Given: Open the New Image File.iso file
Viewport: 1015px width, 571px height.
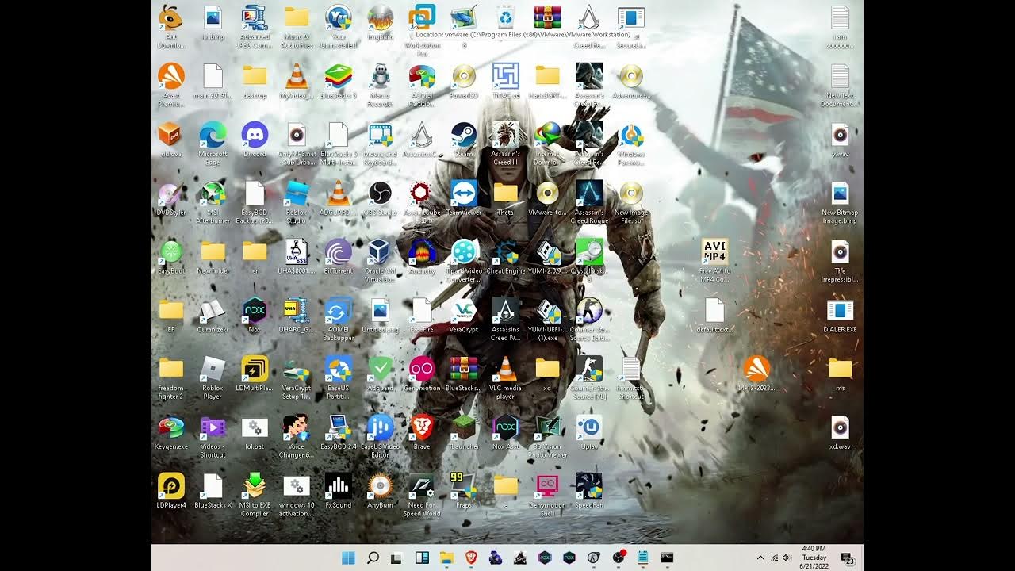Looking at the screenshot, I should [x=631, y=201].
